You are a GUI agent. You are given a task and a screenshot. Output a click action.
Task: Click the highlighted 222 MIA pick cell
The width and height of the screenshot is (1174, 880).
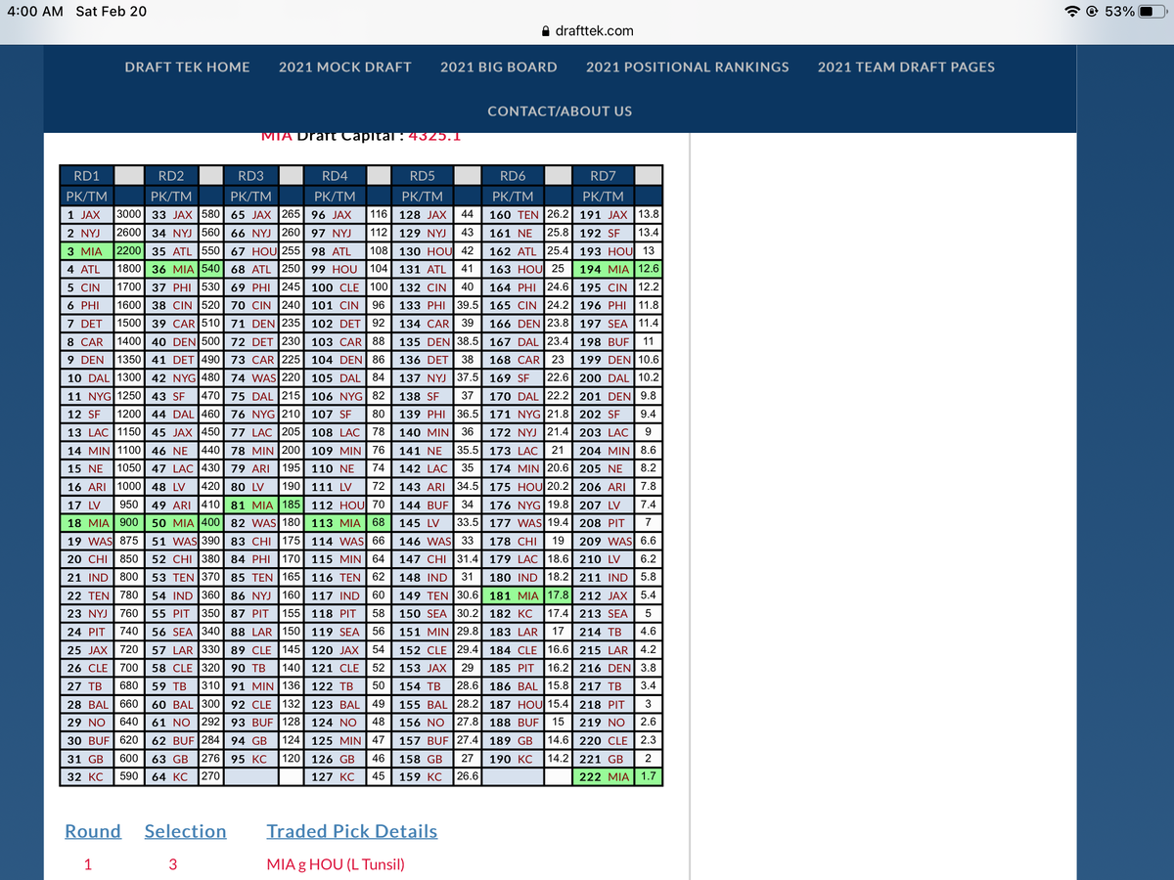[603, 776]
